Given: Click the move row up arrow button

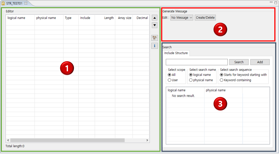Looking at the screenshot, I should click(155, 18).
